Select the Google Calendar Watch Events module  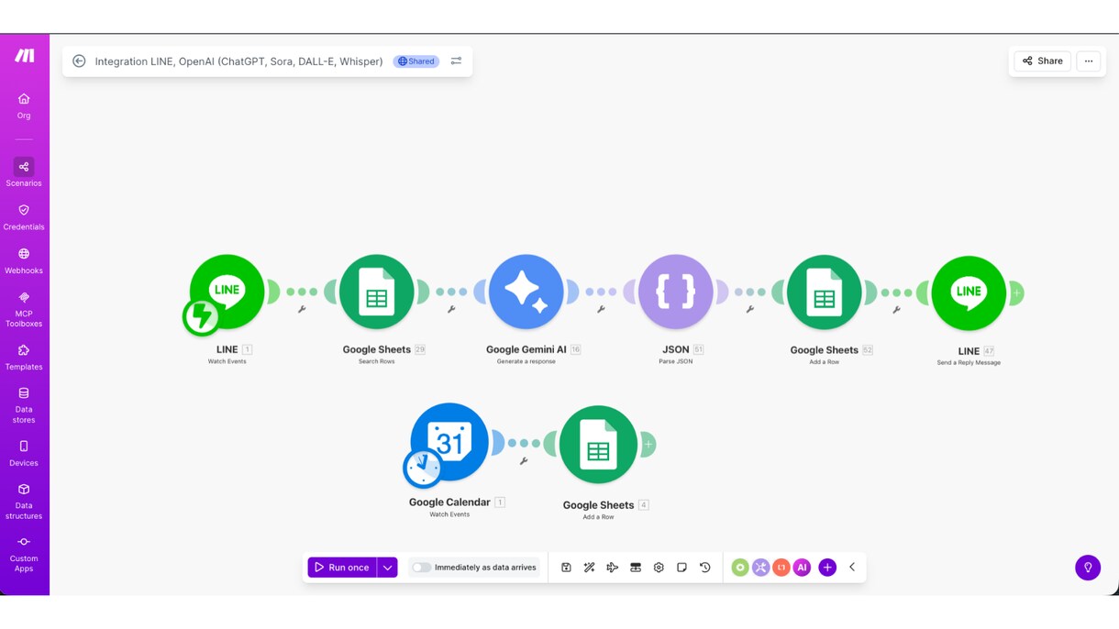[x=449, y=443]
